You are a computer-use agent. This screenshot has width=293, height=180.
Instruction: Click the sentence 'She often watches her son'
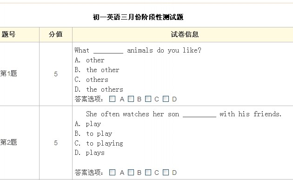pyautogui.click(x=133, y=114)
